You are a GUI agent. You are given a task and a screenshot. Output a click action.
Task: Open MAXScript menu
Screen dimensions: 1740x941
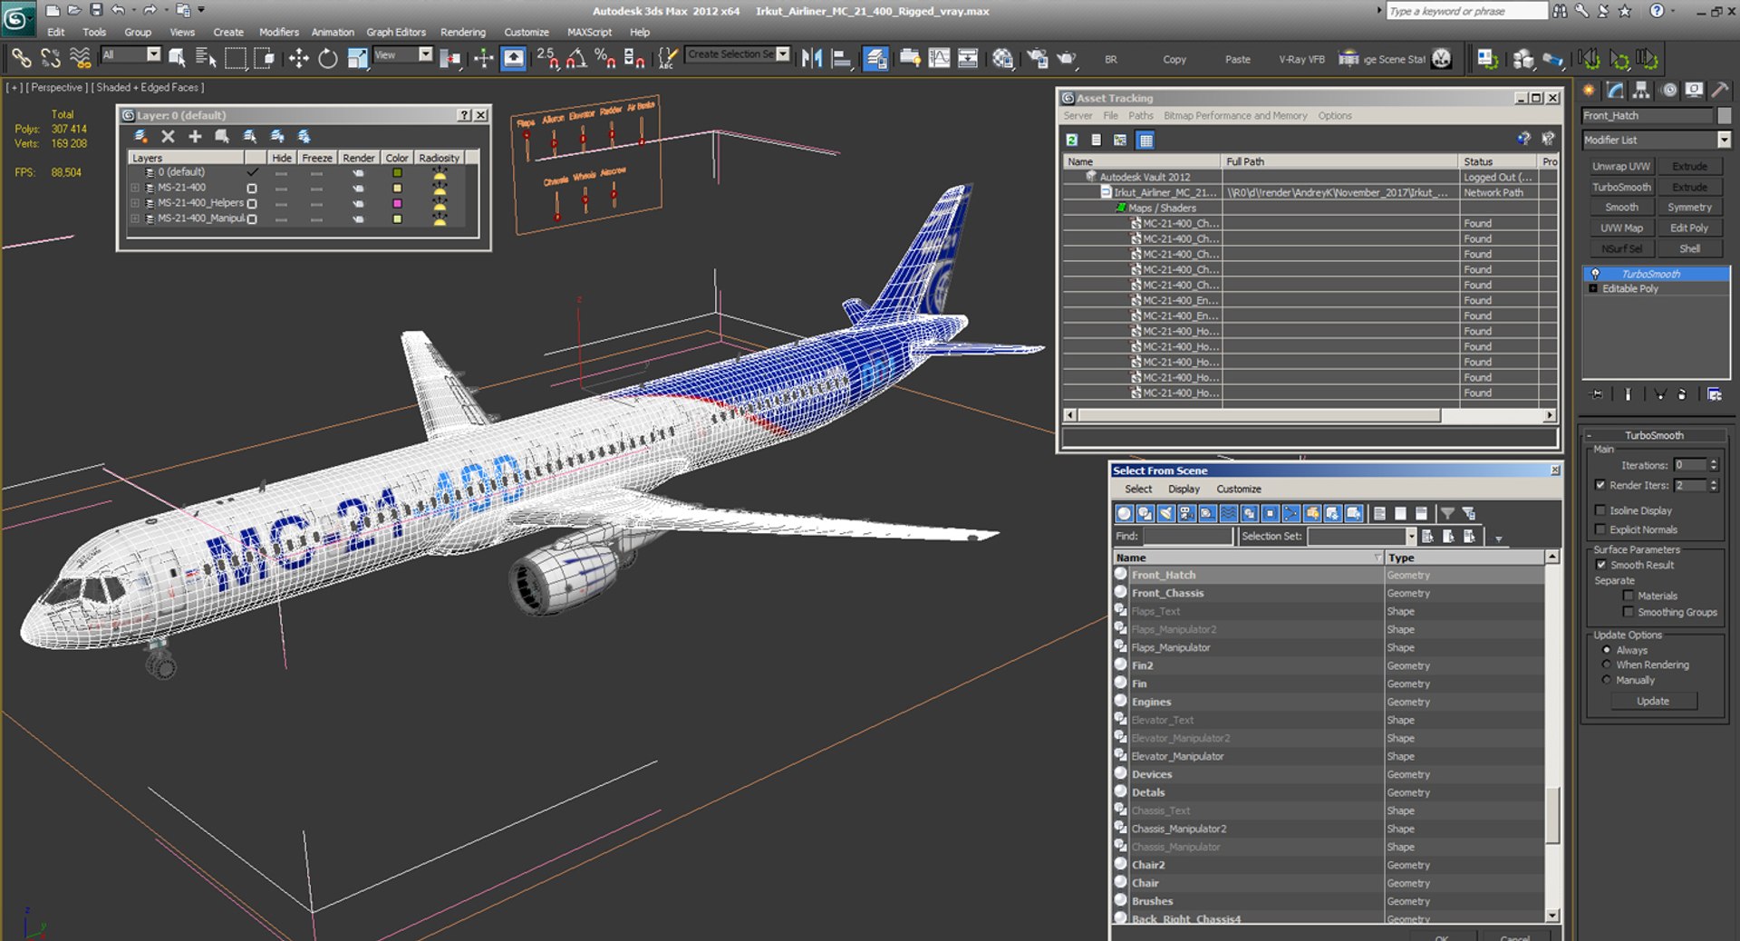pos(589,32)
